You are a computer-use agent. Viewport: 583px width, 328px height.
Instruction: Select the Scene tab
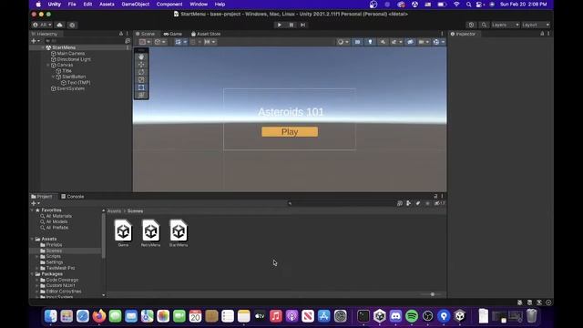145,34
